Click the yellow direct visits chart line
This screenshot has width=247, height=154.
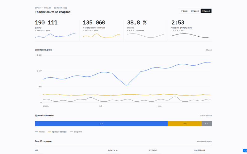pyautogui.click(x=126, y=95)
